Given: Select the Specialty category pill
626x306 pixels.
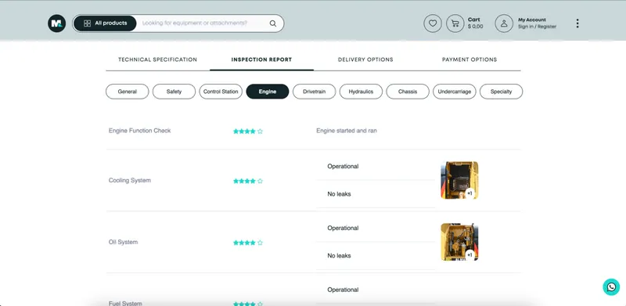Looking at the screenshot, I should click(x=501, y=92).
